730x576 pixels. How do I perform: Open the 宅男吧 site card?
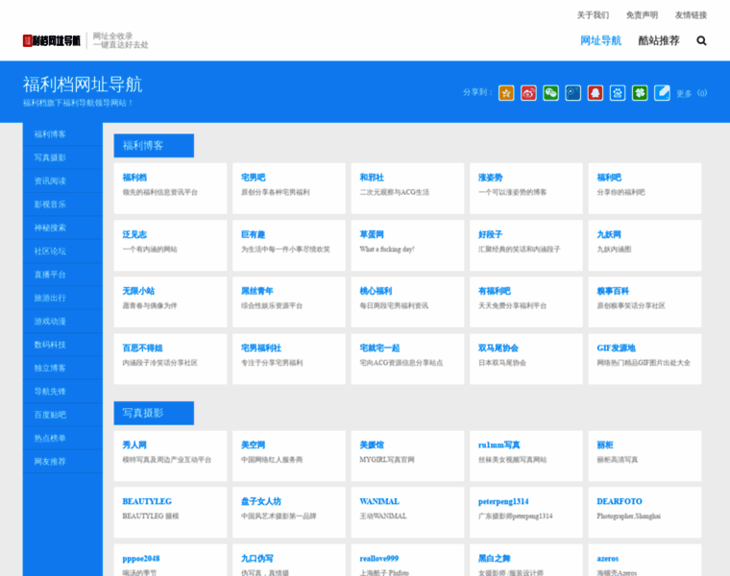point(285,184)
